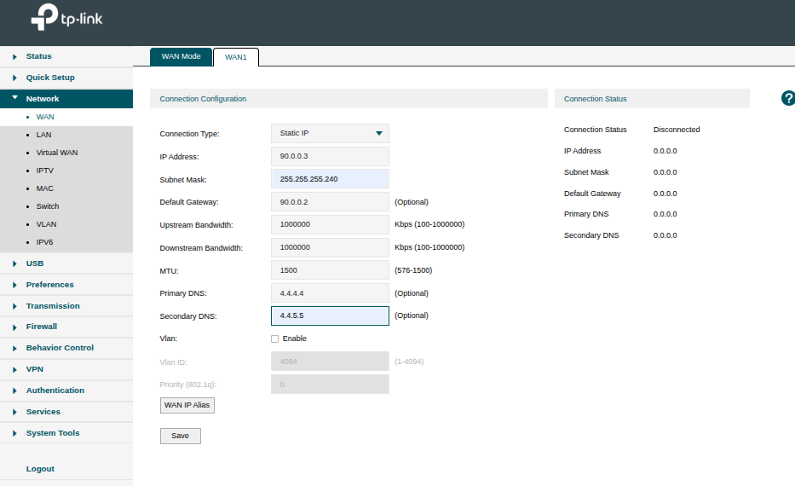
Task: Click the Disconnected status value
Action: click(677, 130)
